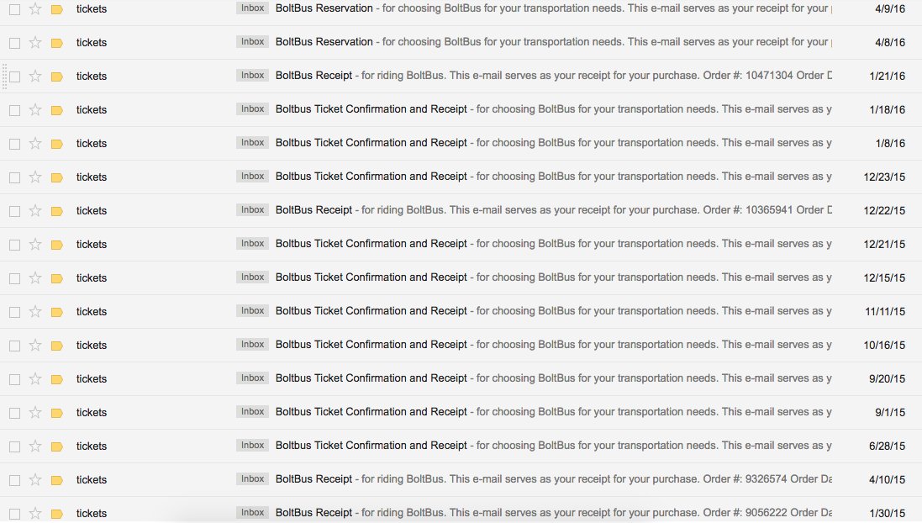The image size is (922, 523).
Task: Click the Inbox label on the 4/8/16 email
Action: point(252,42)
